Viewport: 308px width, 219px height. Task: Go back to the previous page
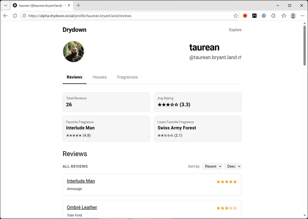[5, 16]
